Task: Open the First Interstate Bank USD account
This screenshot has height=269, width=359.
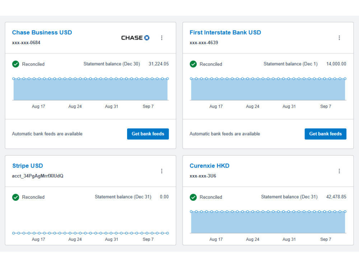Action: coord(225,33)
